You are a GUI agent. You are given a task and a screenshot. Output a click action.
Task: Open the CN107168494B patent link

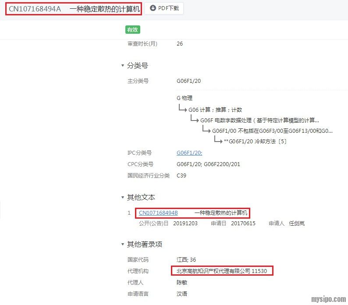tap(158, 213)
